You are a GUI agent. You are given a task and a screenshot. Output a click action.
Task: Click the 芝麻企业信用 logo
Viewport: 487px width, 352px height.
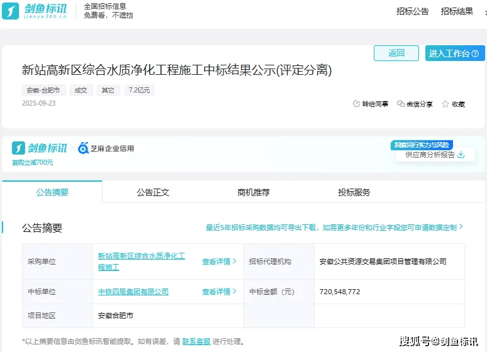106,148
